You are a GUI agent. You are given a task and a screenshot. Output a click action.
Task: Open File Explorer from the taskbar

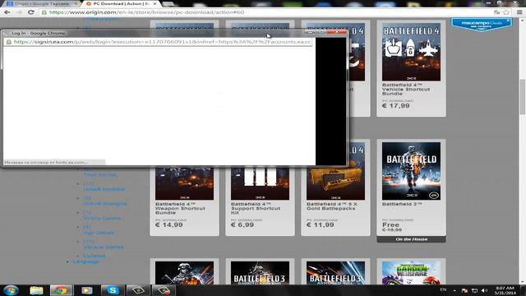tap(36, 290)
